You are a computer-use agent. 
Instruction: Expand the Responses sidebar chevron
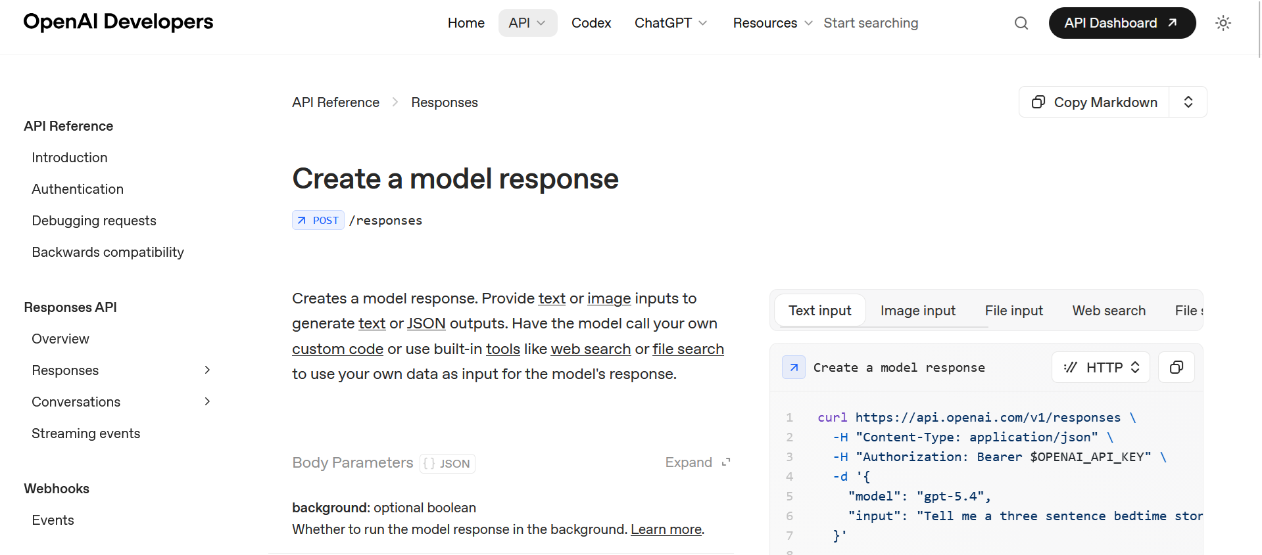207,370
